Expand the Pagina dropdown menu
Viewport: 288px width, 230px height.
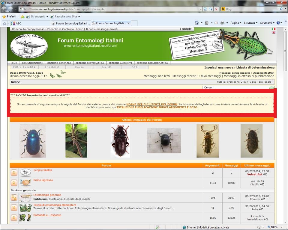pos(236,23)
